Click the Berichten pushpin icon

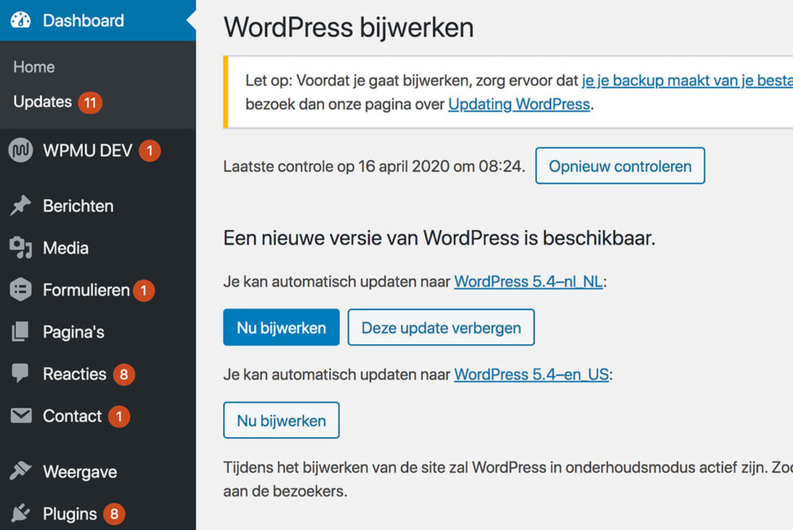[21, 205]
